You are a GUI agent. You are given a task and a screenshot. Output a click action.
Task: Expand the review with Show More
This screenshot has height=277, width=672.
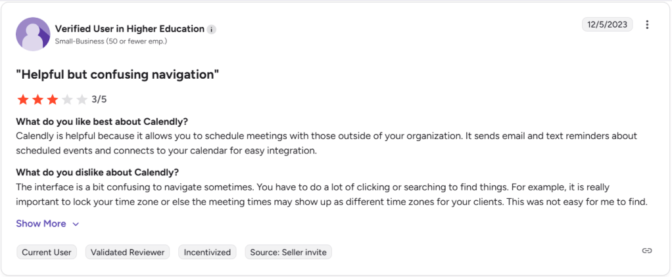tap(41, 224)
